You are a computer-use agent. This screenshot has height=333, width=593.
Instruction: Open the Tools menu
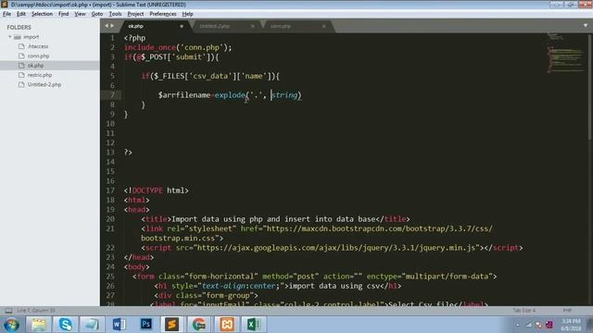coord(115,14)
